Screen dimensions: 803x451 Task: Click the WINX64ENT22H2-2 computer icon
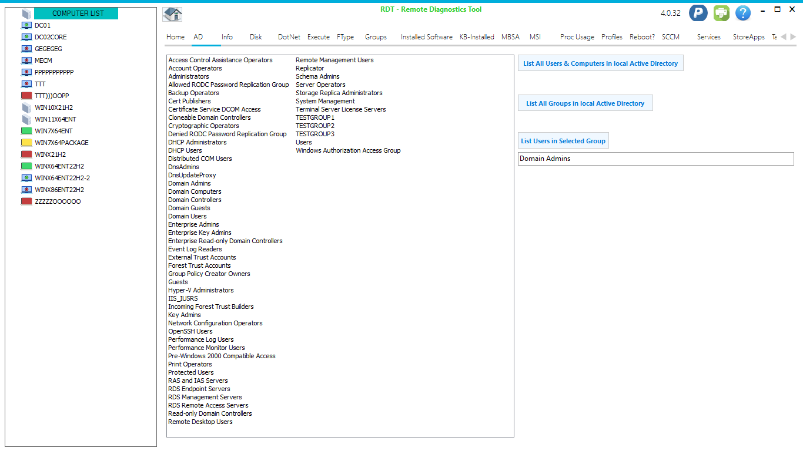click(x=26, y=178)
